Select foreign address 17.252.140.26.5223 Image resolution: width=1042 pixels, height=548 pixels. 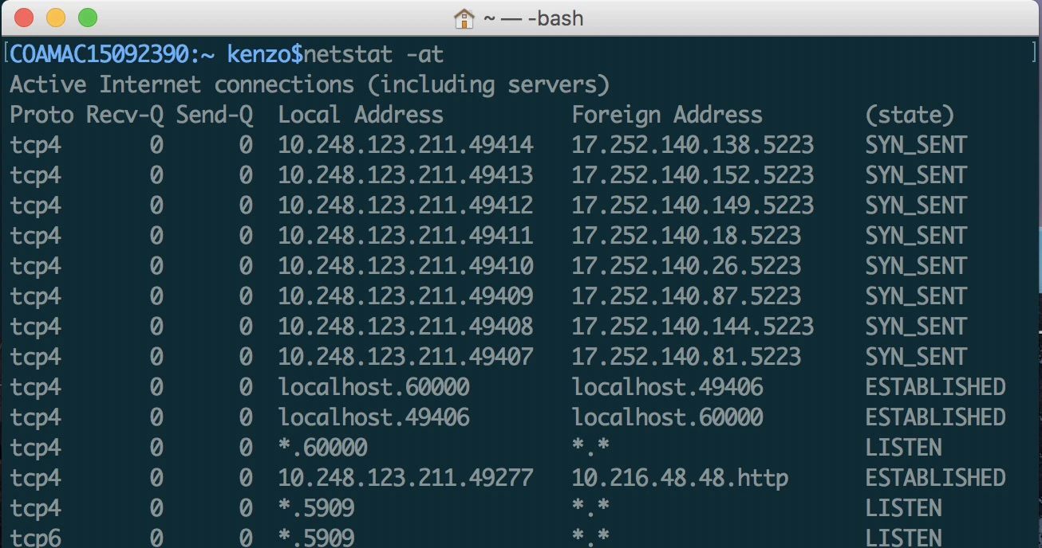(686, 266)
